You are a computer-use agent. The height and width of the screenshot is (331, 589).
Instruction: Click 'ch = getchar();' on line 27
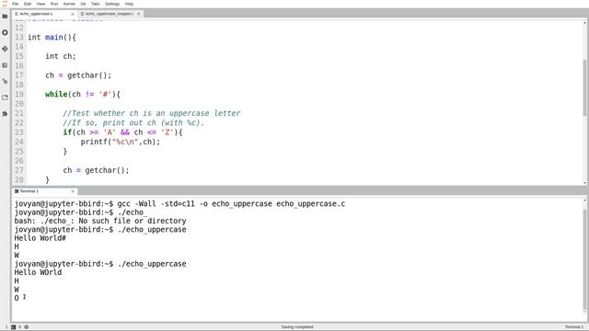click(x=96, y=170)
